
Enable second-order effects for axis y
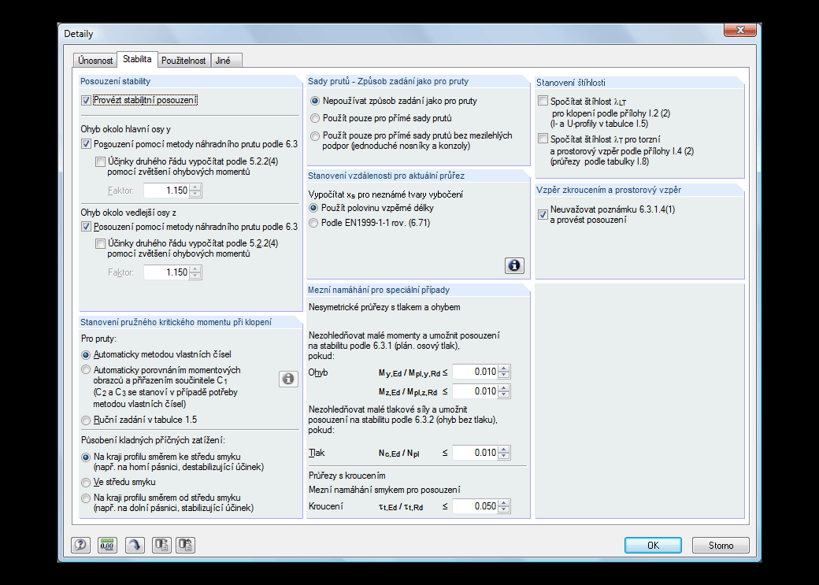coord(100,162)
